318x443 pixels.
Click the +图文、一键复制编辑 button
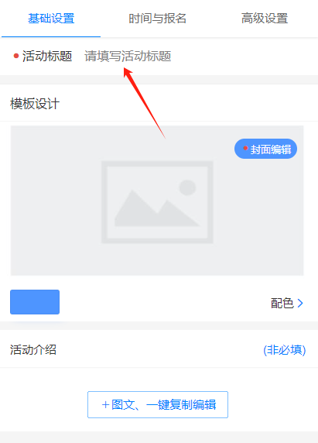click(x=158, y=404)
